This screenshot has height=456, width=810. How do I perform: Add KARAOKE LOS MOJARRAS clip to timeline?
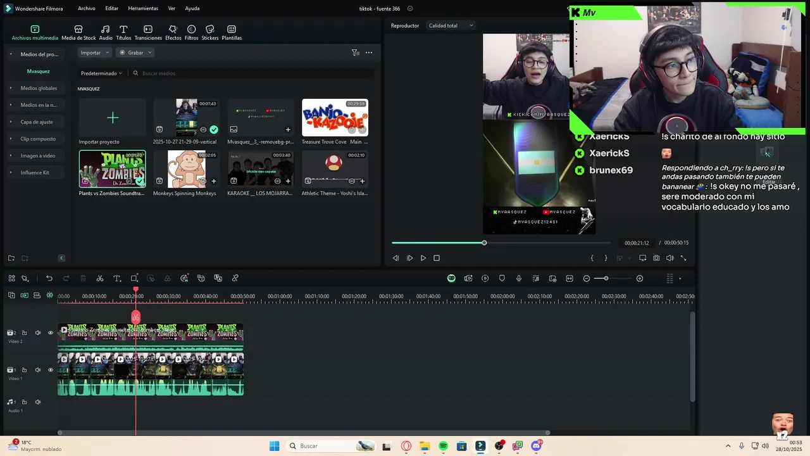(x=288, y=181)
